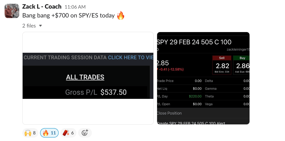Toggle the raised hands reaction with 8
This screenshot has width=285, height=141.
tap(30, 133)
